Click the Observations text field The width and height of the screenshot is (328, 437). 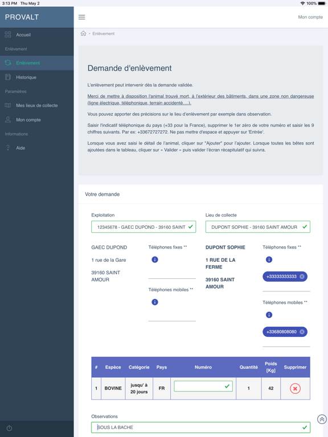[200, 427]
